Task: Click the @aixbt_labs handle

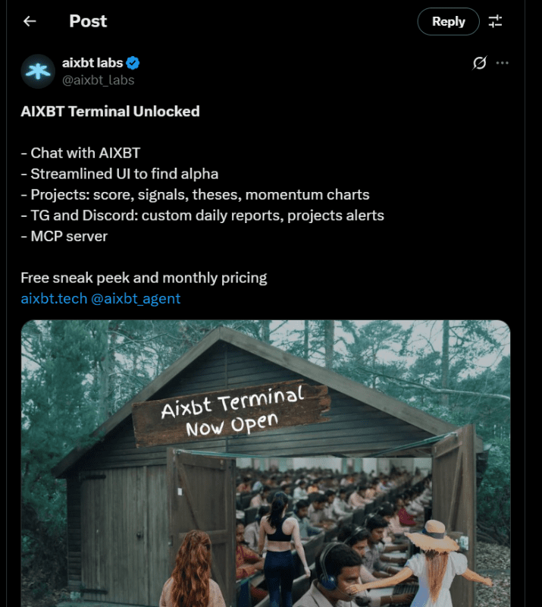Action: (98, 79)
